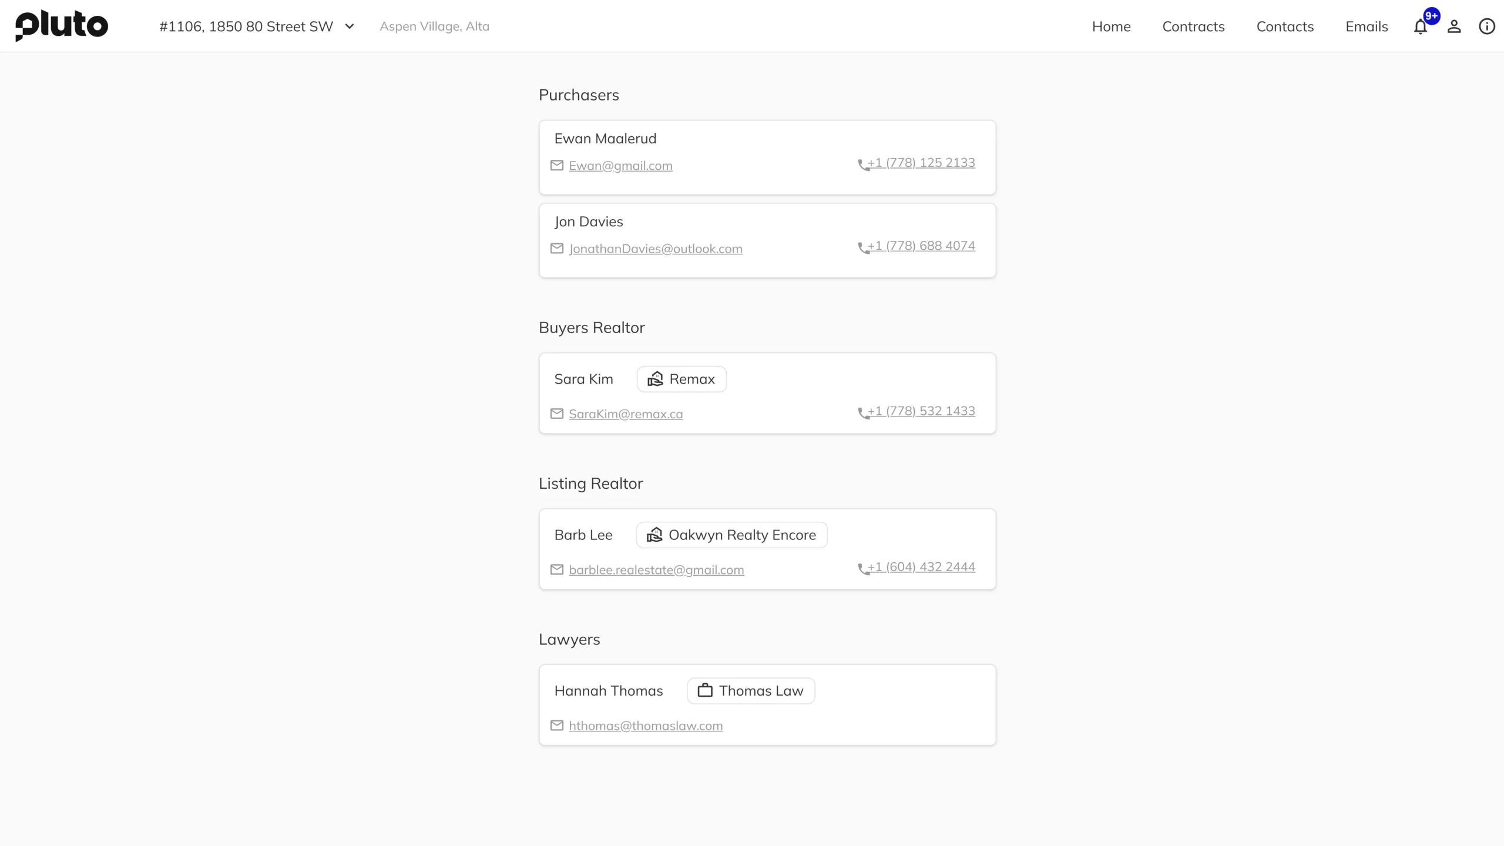This screenshot has height=846, width=1504.
Task: Expand the property address dropdown chevron
Action: point(350,26)
